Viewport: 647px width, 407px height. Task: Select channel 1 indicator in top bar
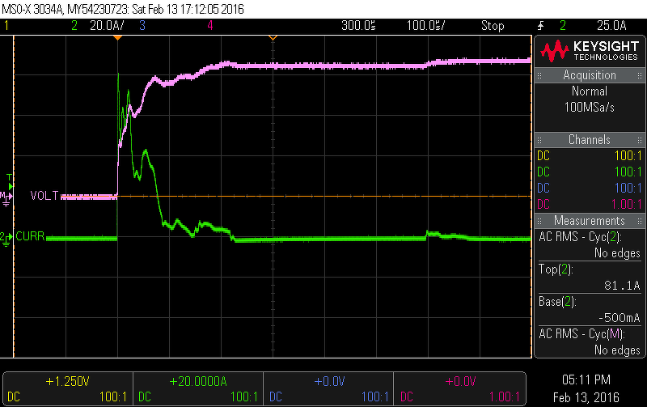coord(6,26)
